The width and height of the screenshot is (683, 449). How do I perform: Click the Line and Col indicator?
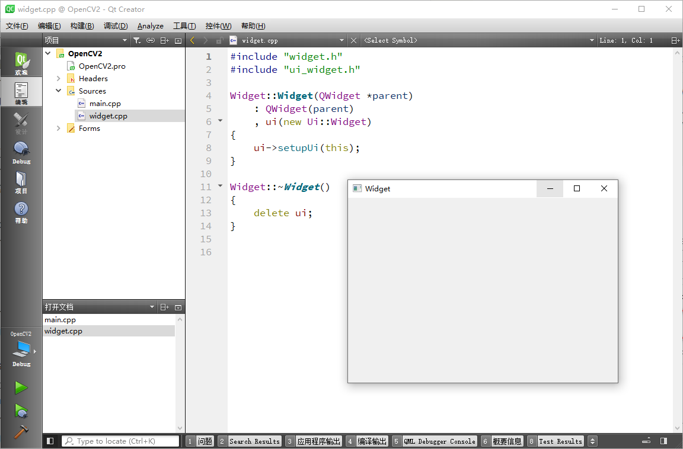point(626,40)
